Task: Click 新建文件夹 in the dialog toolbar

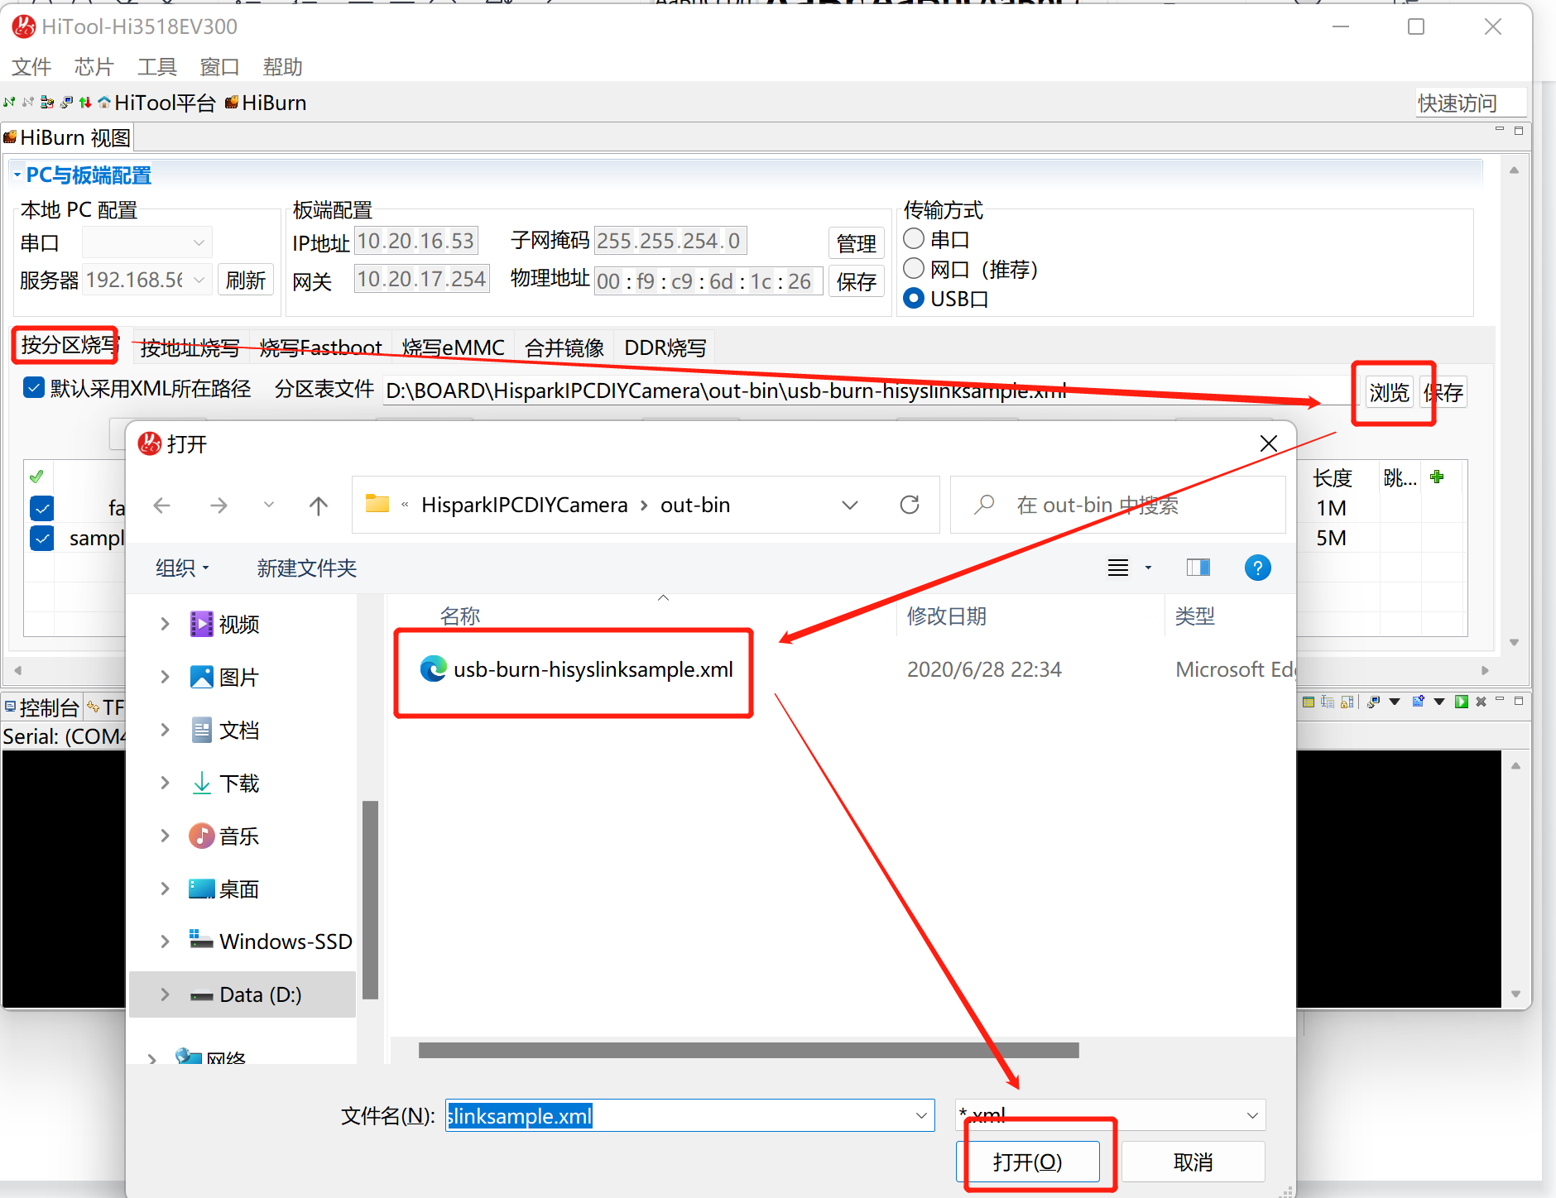Action: 306,568
